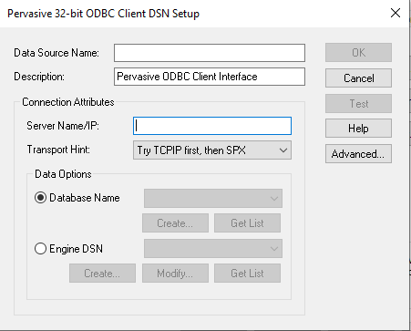Image resolution: width=411 pixels, height=331 pixels.
Task: Open the Database Name combo box
Action: tap(213, 199)
